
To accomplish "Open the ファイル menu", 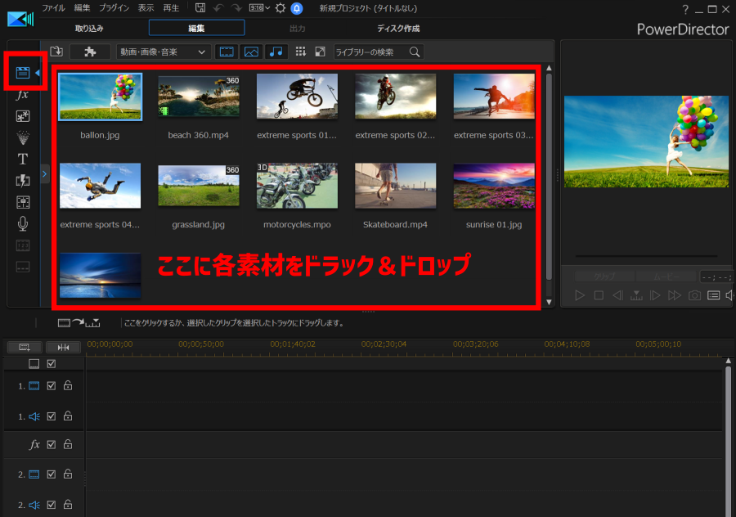I will click(x=53, y=8).
